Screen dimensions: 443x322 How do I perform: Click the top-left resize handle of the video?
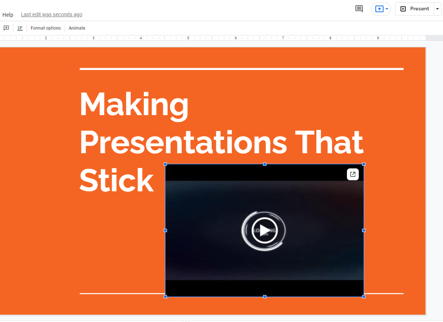[165, 164]
